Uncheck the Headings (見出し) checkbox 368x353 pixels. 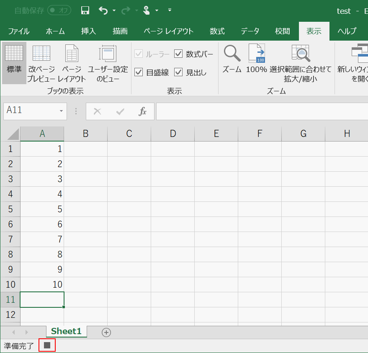[x=178, y=72]
